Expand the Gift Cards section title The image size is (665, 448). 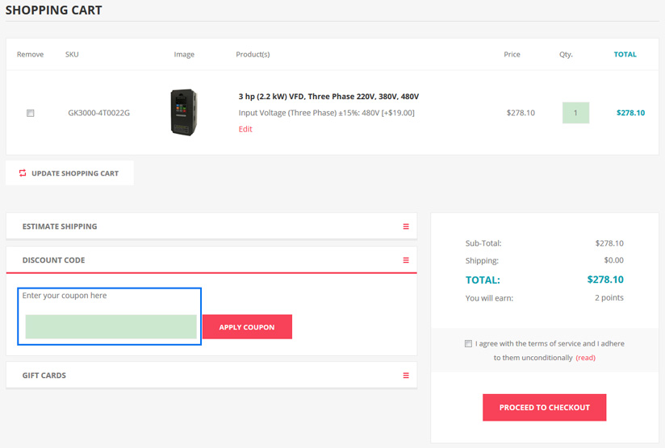click(44, 375)
